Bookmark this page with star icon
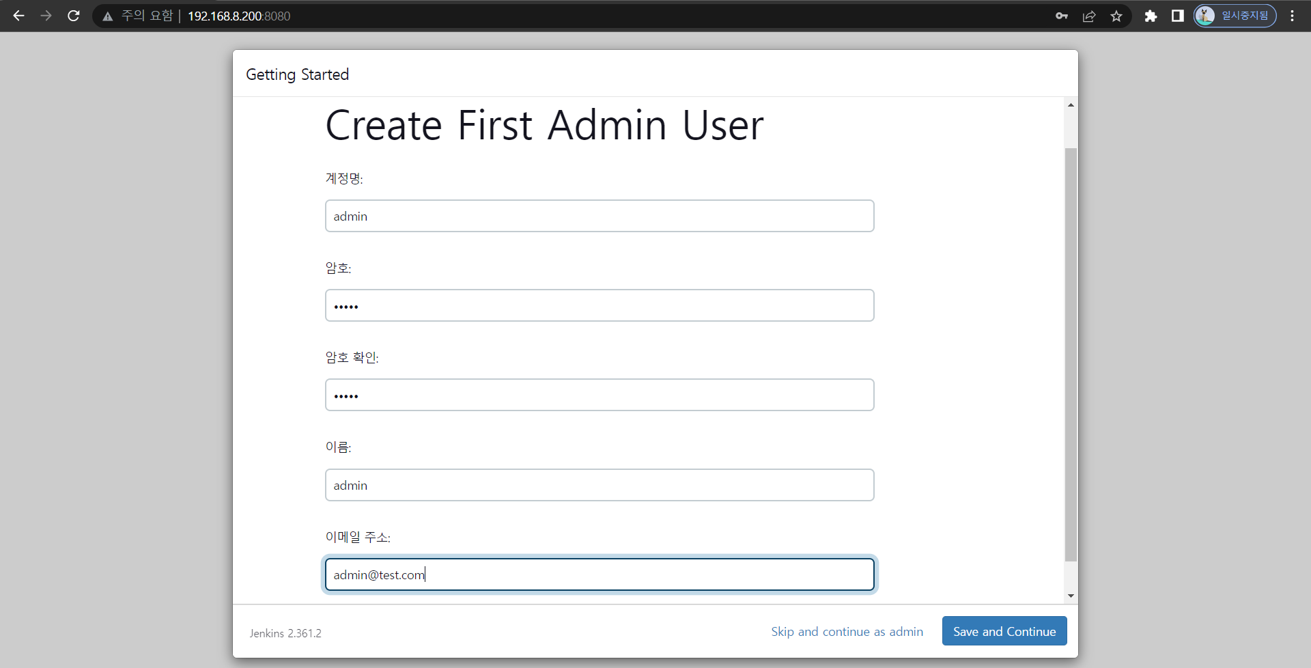The height and width of the screenshot is (668, 1311). click(x=1116, y=16)
